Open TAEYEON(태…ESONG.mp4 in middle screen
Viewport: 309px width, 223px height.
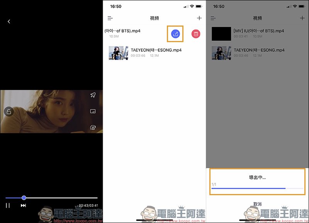click(156, 50)
